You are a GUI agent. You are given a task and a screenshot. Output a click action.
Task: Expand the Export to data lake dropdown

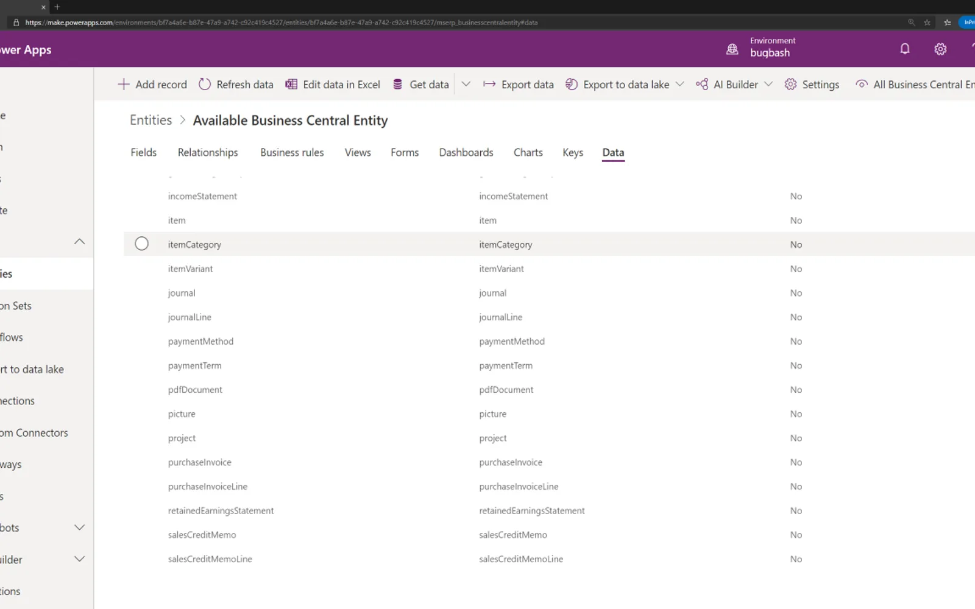(680, 84)
